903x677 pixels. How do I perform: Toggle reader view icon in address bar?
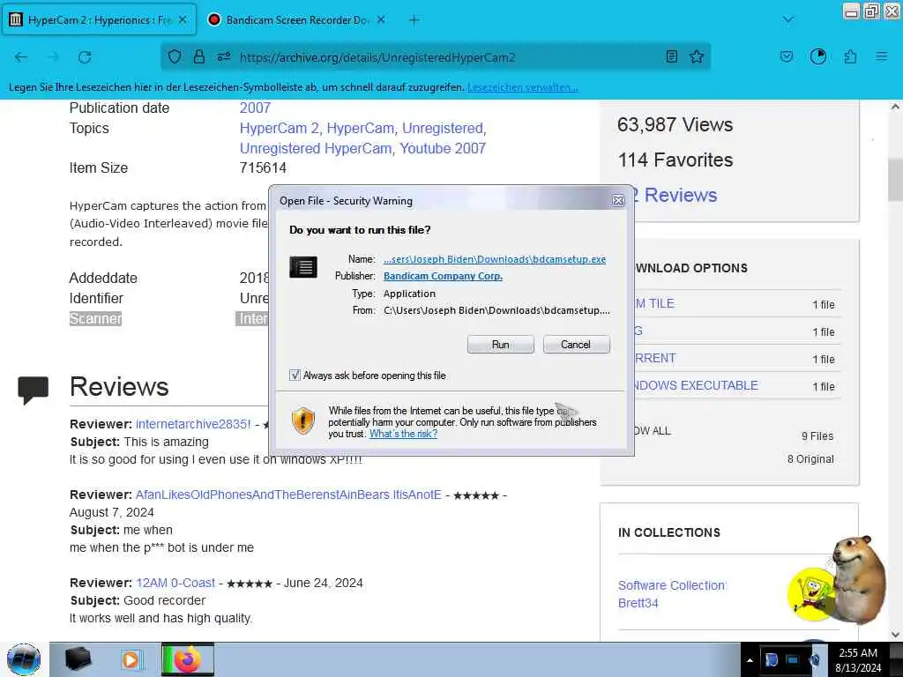pos(671,56)
